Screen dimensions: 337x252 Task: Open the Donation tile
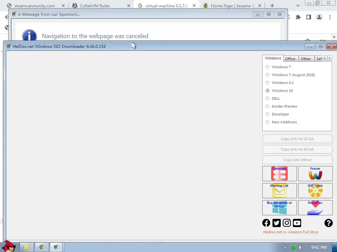point(315,208)
